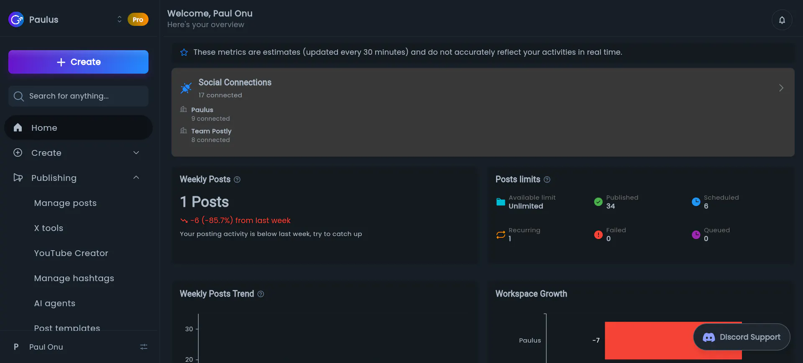Open Social Connections chevron arrow
This screenshot has height=363, width=803.
pyautogui.click(x=781, y=88)
